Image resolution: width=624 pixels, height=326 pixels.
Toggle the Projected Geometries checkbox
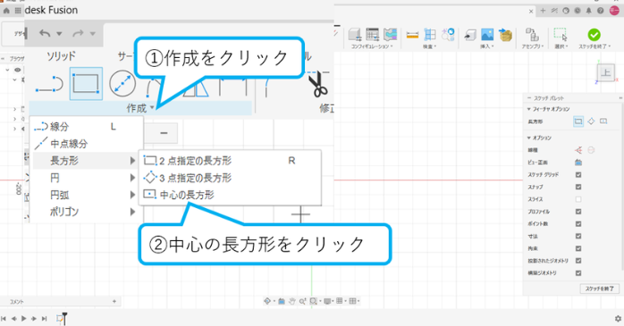click(578, 261)
